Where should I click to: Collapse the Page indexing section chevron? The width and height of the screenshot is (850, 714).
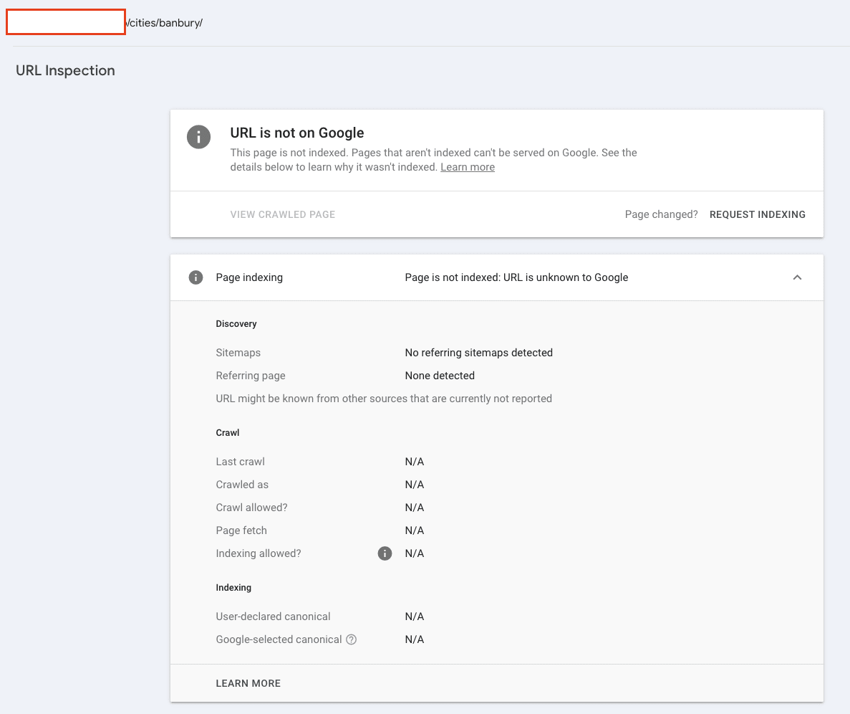[797, 277]
